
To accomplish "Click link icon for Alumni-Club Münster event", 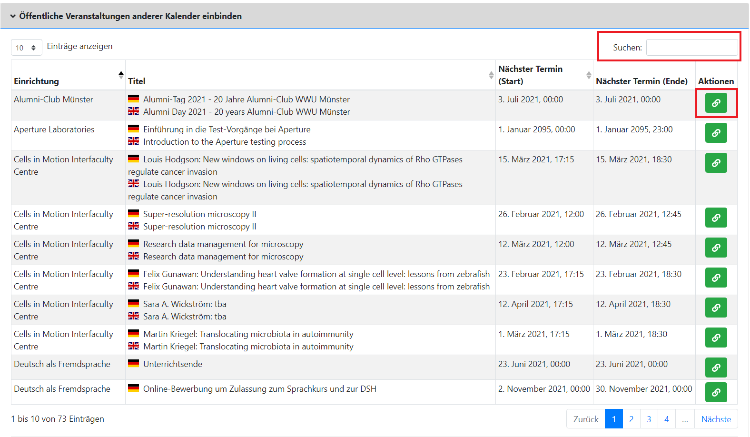I will point(716,103).
